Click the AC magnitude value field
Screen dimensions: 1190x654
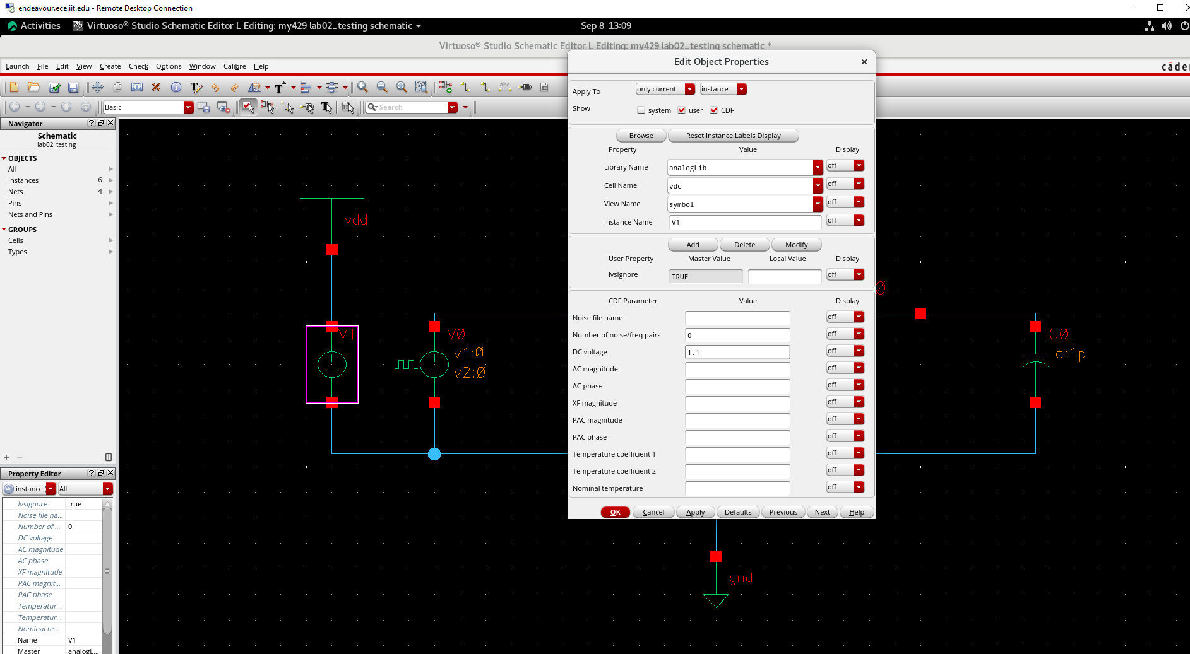tap(737, 369)
